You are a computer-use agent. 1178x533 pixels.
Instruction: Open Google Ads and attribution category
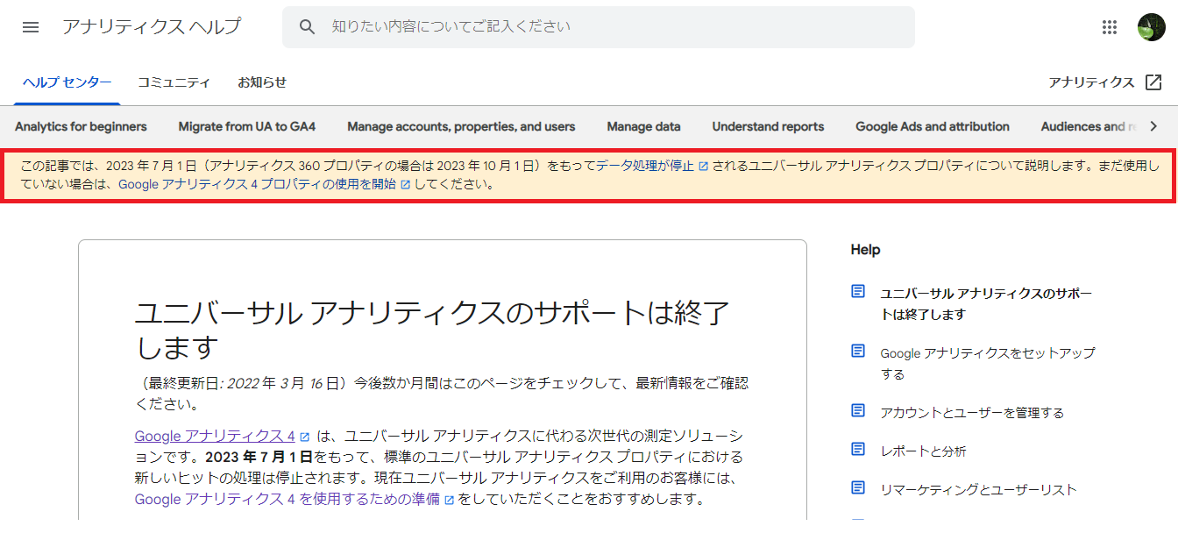933,127
